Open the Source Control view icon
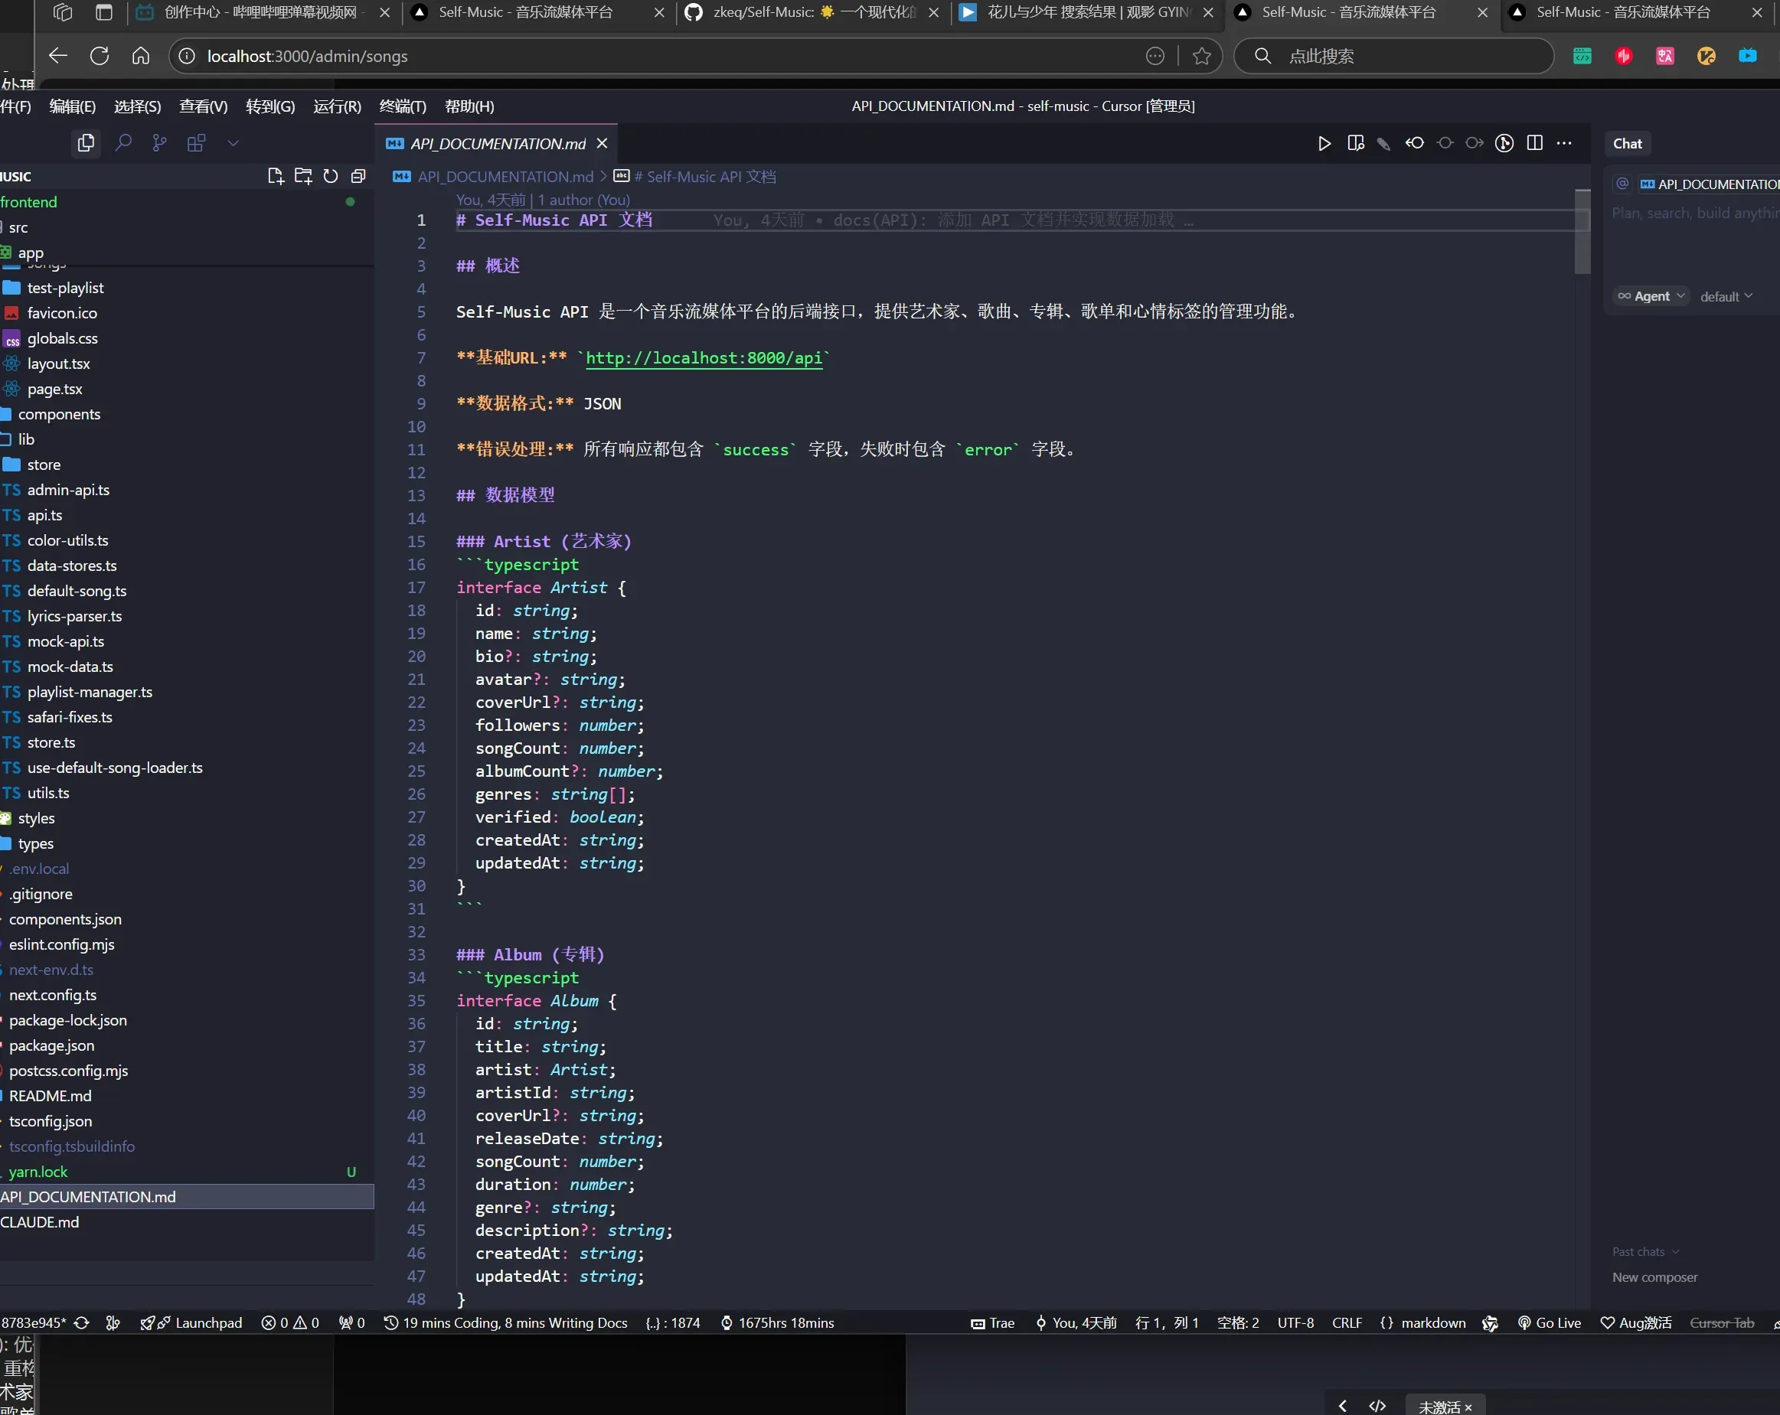 tap(159, 144)
